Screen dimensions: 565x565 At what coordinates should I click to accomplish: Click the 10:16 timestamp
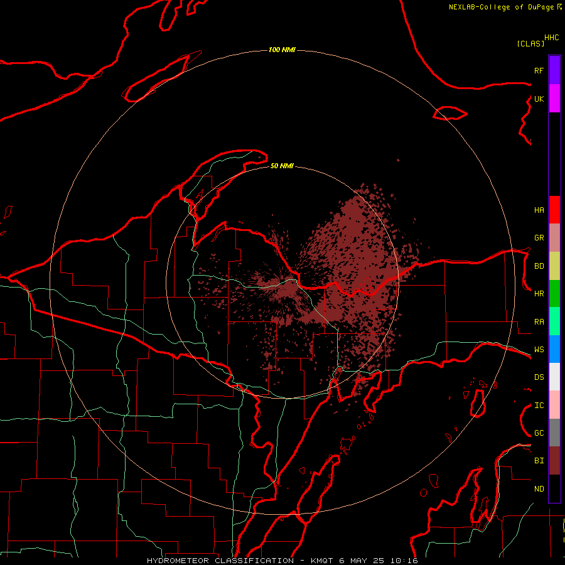404,561
